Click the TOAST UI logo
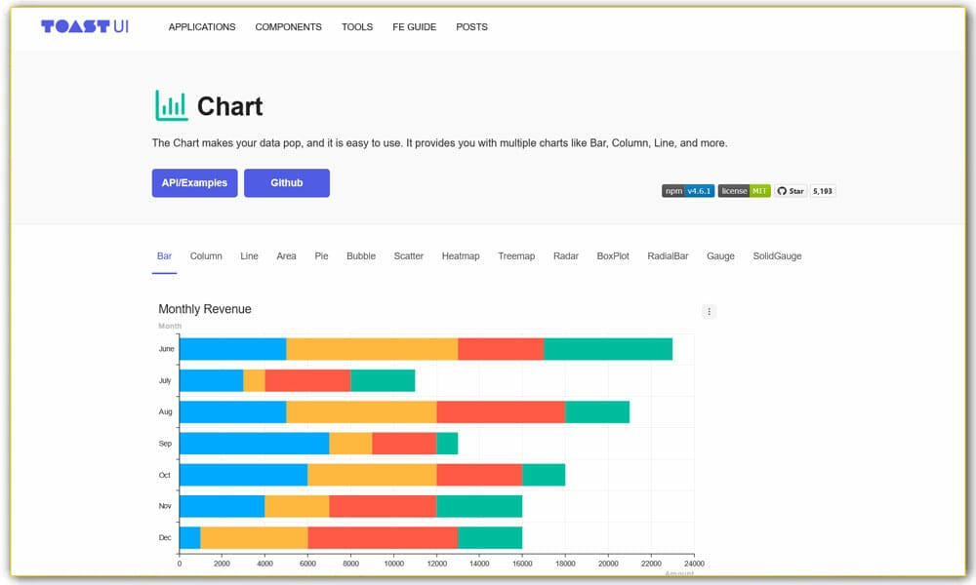Viewport: 976px width, 585px height. [x=84, y=26]
